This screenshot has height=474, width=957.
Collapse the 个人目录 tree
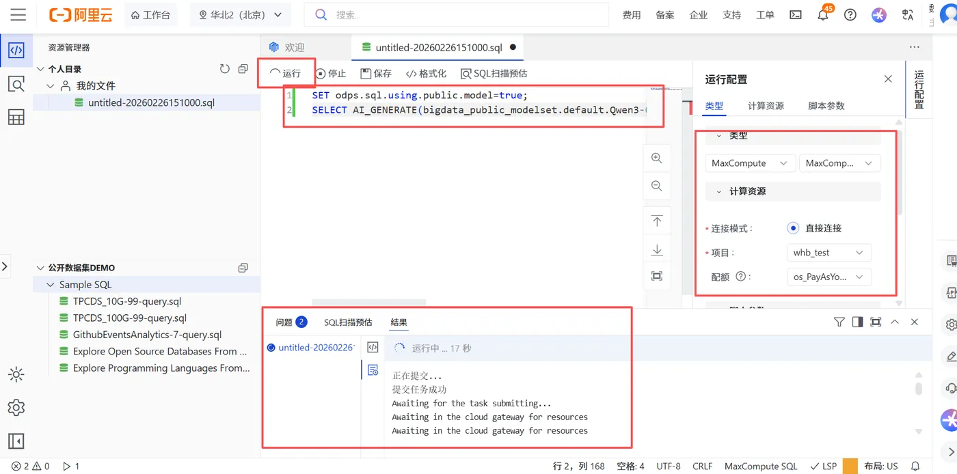click(41, 69)
